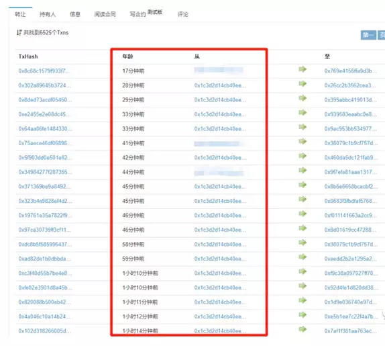Switch to the 阅读合同 tab
The width and height of the screenshot is (385, 346).
pyautogui.click(x=105, y=14)
